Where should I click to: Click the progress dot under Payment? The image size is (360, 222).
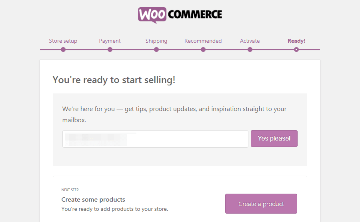coord(110,50)
